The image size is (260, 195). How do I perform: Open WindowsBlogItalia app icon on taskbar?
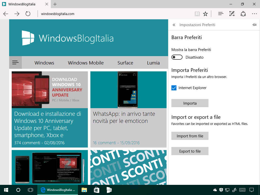pyautogui.click(x=109, y=190)
